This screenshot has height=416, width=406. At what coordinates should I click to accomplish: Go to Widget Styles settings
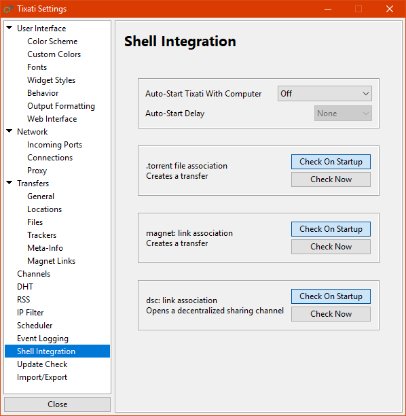(51, 80)
